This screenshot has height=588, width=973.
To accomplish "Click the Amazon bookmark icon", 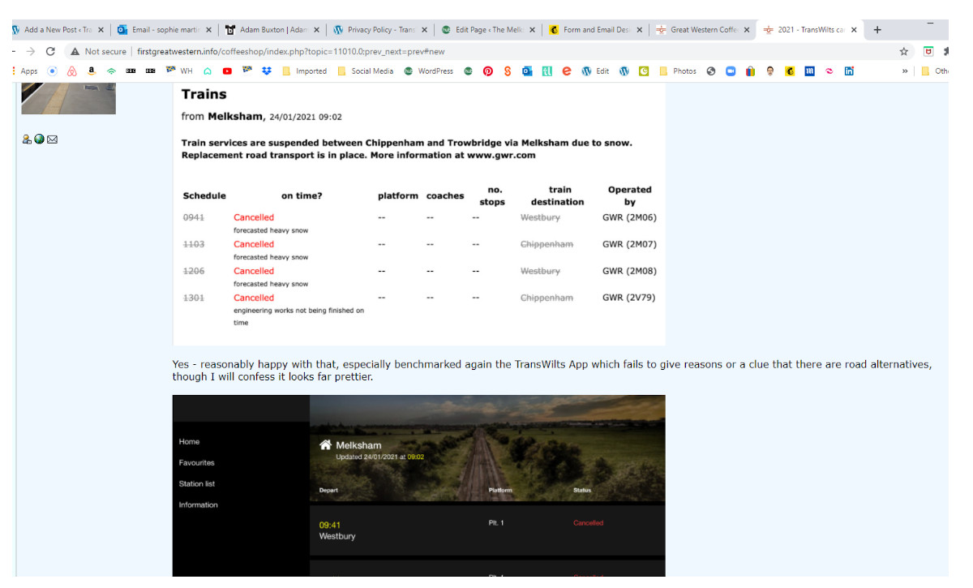I will pos(92,71).
